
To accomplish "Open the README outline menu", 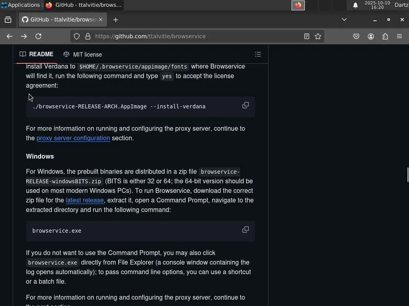I will (258, 54).
